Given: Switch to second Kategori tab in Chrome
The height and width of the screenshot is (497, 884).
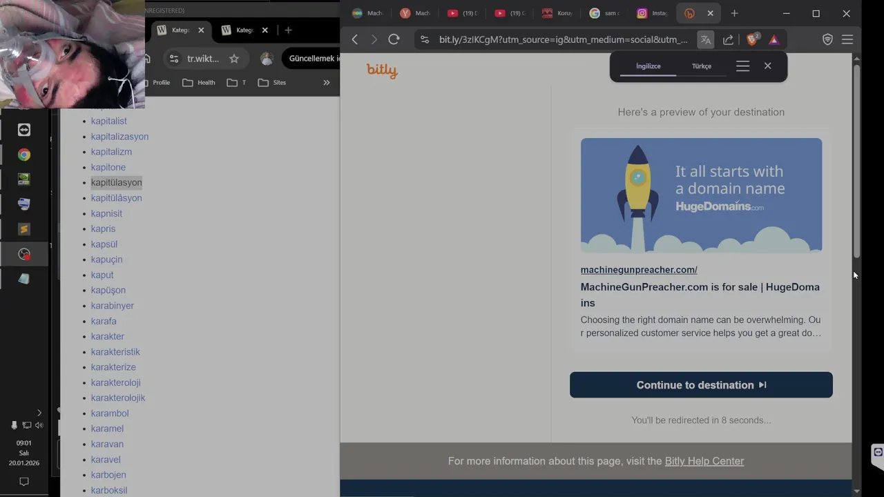Looking at the screenshot, I should pyautogui.click(x=239, y=30).
